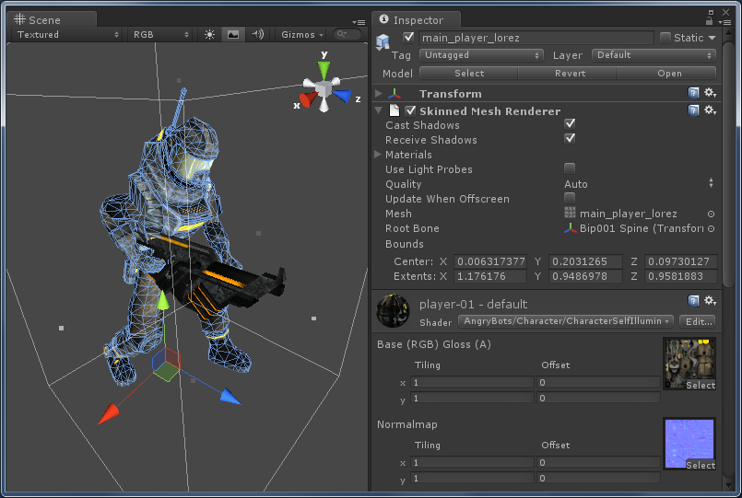
Task: Toggle the scene skybox image icon
Action: pos(233,35)
